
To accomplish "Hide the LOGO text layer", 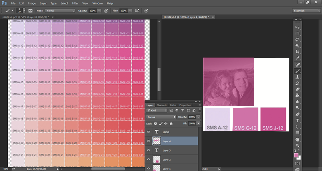I will pyautogui.click(x=149, y=132).
